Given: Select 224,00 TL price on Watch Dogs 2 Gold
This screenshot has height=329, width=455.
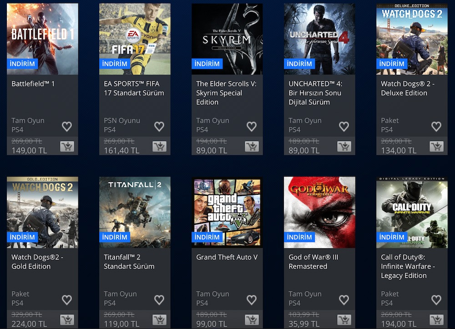Looking at the screenshot, I should pos(29,324).
